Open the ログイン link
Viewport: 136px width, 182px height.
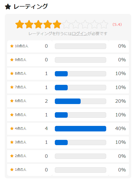click(80, 34)
